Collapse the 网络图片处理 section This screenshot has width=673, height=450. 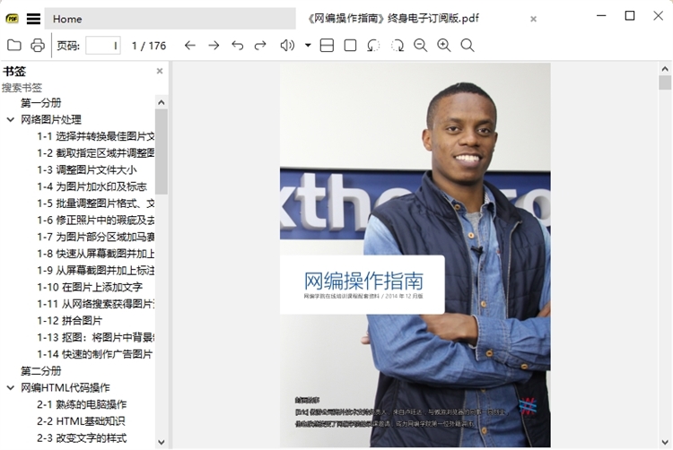click(x=10, y=119)
